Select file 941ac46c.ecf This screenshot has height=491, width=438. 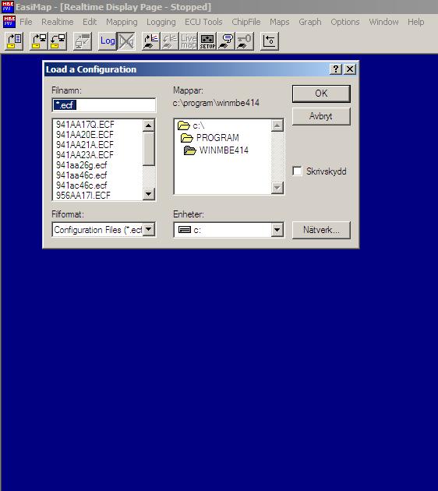coord(81,185)
